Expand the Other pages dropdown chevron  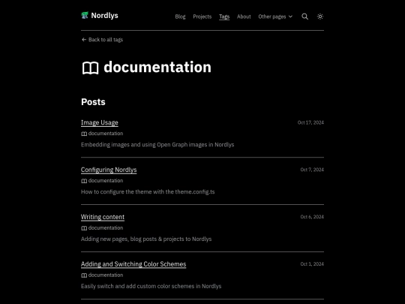[290, 17]
